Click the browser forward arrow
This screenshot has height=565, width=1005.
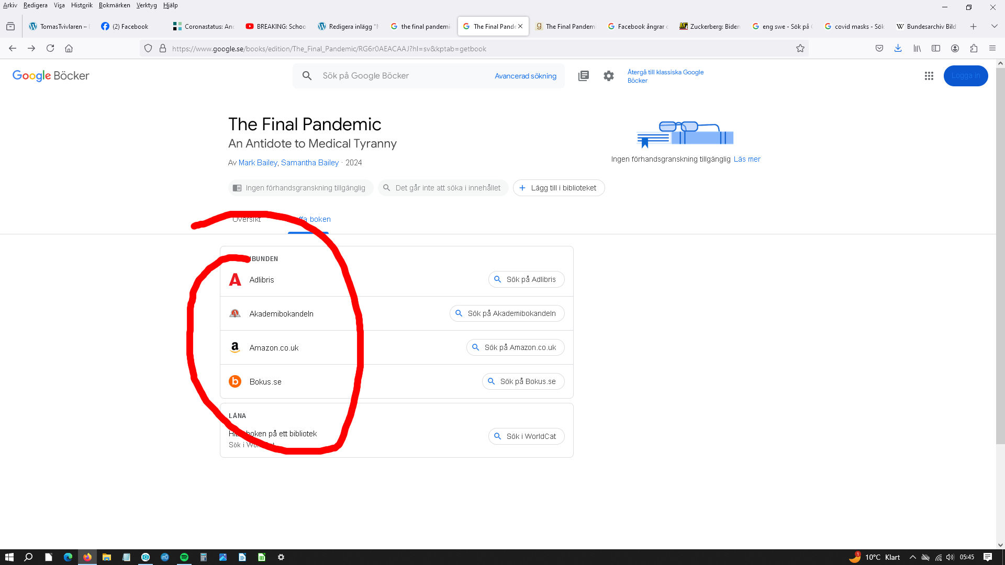coord(31,48)
